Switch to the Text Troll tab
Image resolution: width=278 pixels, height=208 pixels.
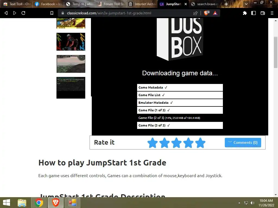17,4
